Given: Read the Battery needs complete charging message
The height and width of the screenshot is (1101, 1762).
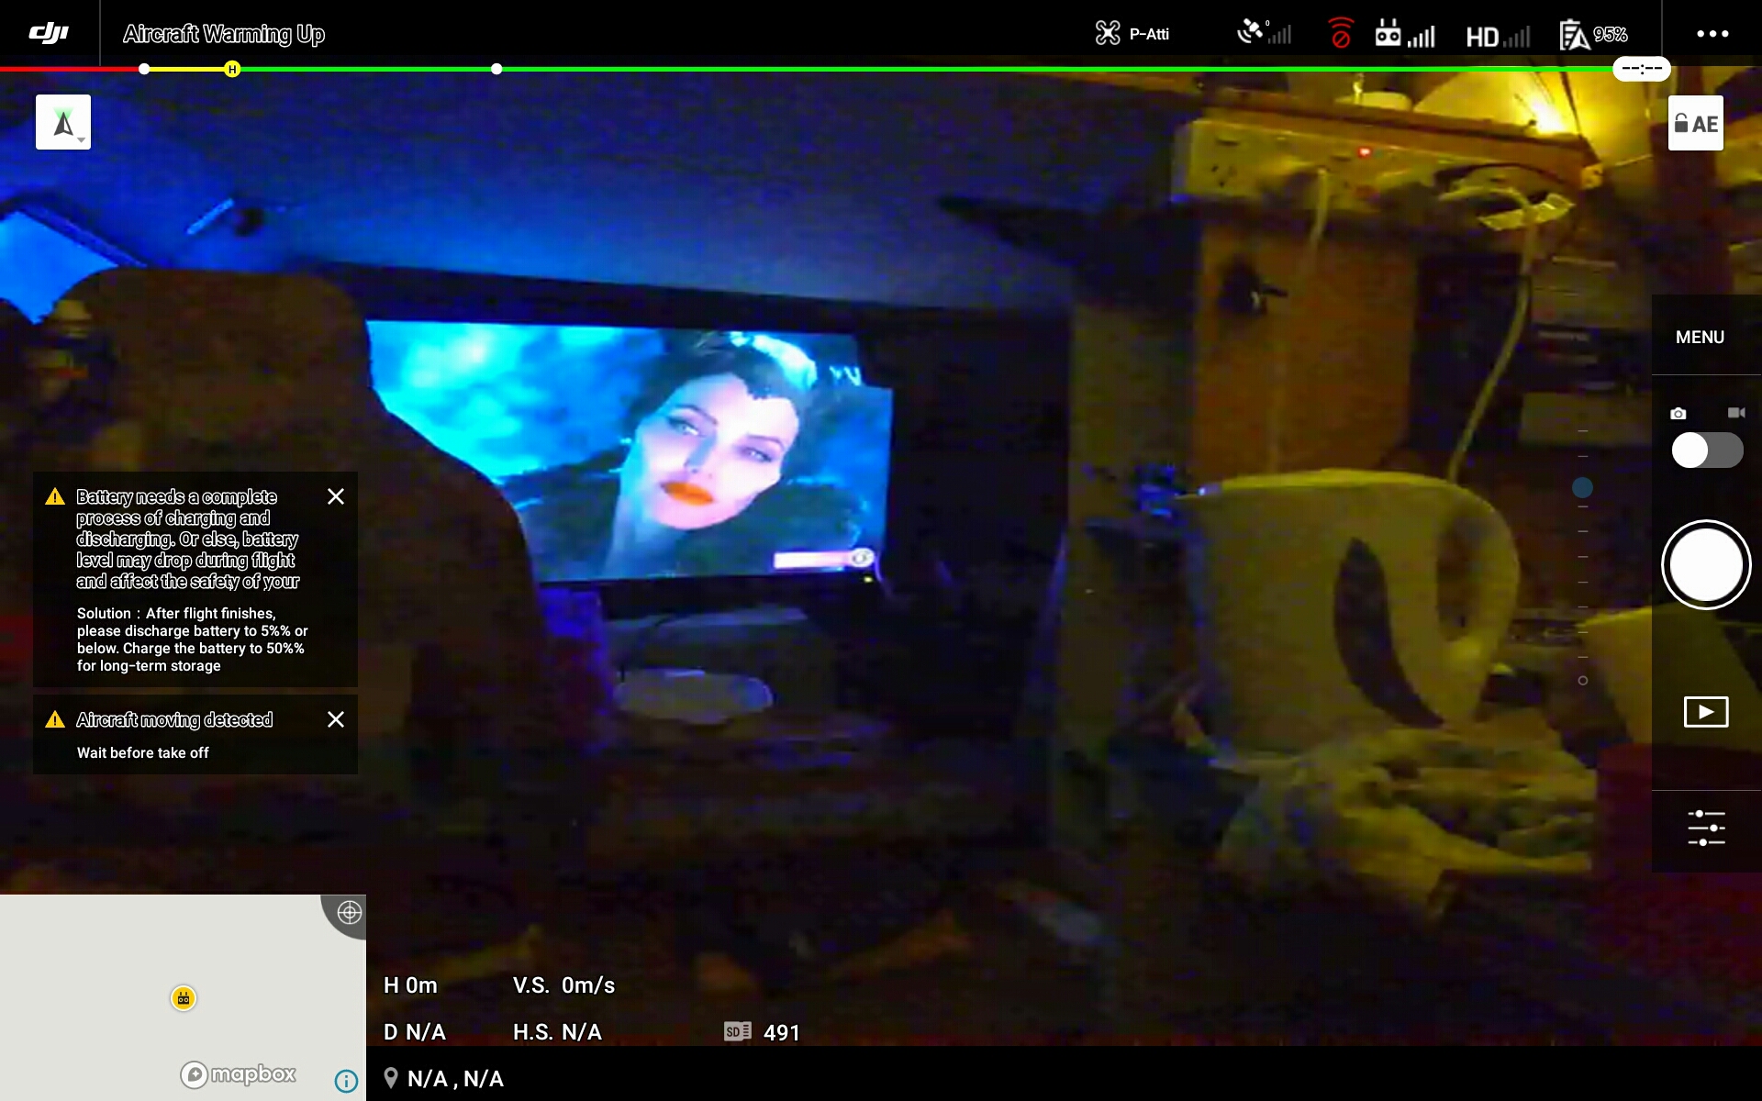Looking at the screenshot, I should [187, 539].
